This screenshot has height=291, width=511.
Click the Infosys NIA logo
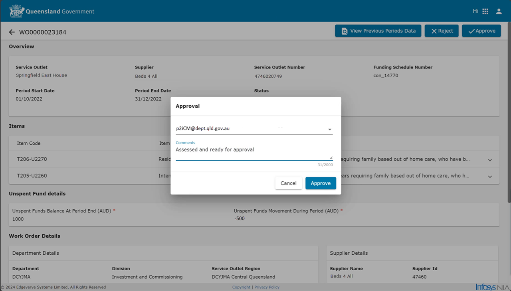[x=493, y=287]
